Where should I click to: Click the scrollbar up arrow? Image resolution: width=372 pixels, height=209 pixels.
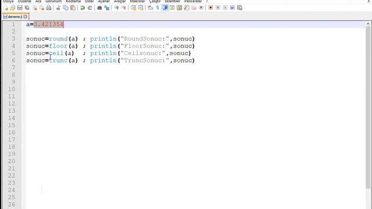tap(368, 24)
